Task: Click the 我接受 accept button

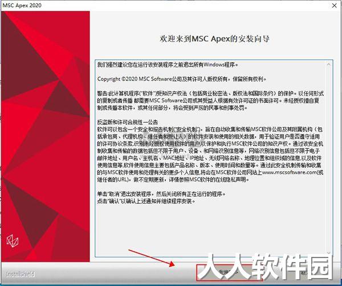Action: pos(229,272)
